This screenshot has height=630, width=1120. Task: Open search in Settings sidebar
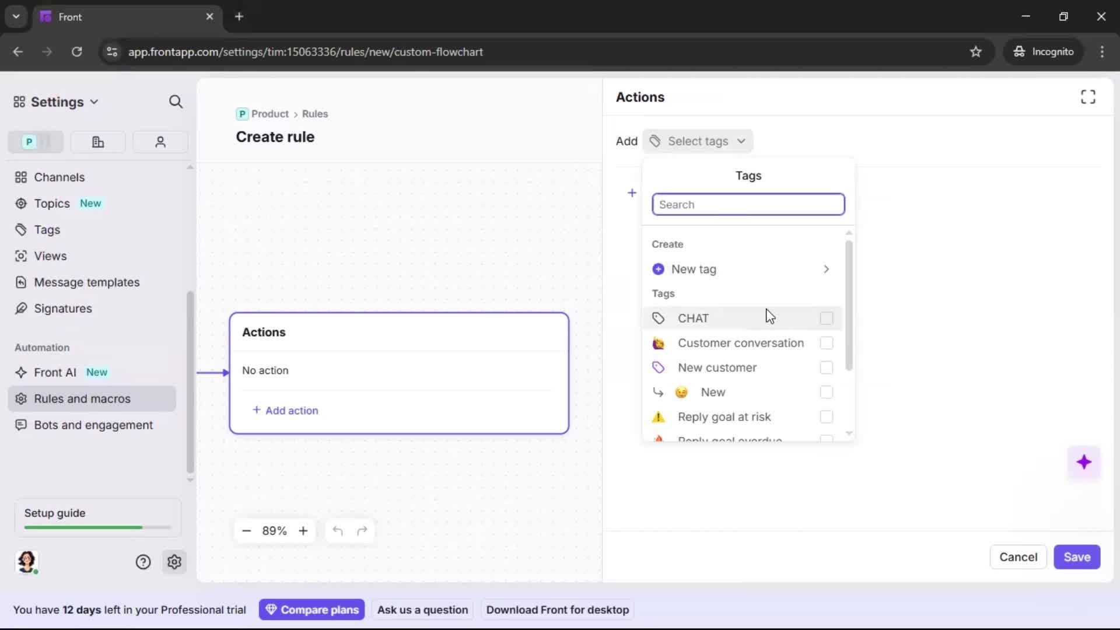point(176,101)
